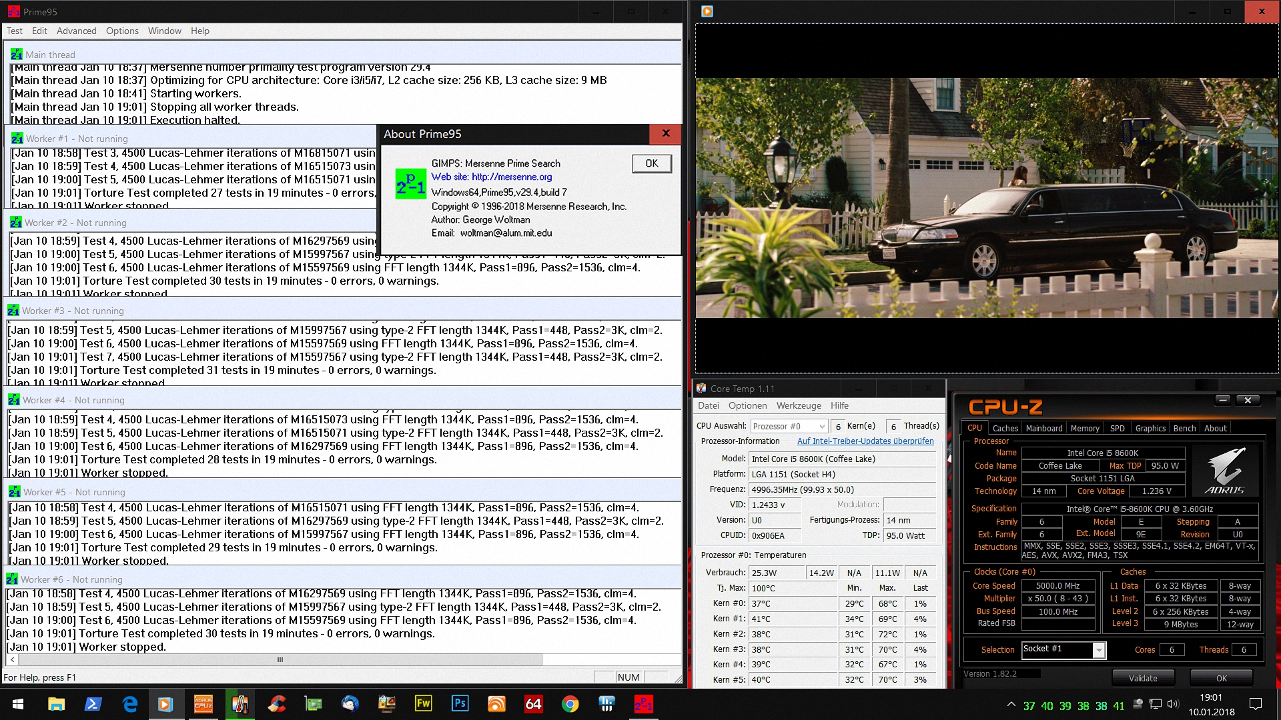
Task: Click the Prime95 horizontal scrollbar thumb
Action: (280, 660)
